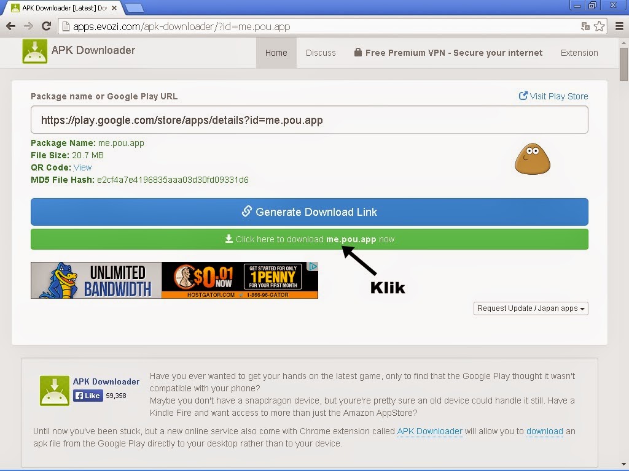The width and height of the screenshot is (629, 471).
Task: Click the Pou app icon
Action: pyautogui.click(x=533, y=159)
